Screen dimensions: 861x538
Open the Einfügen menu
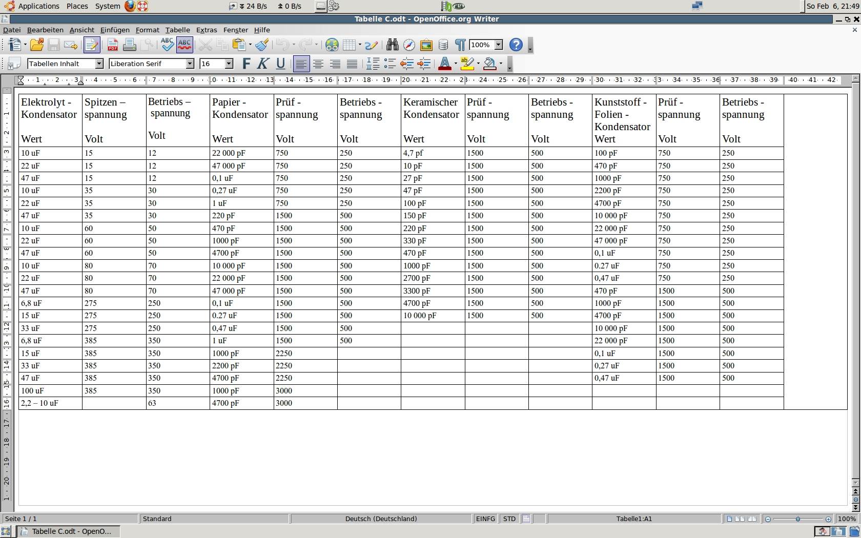pyautogui.click(x=115, y=30)
